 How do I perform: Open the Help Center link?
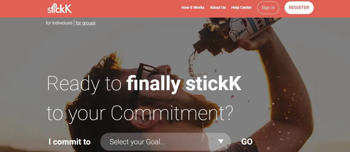pos(241,8)
